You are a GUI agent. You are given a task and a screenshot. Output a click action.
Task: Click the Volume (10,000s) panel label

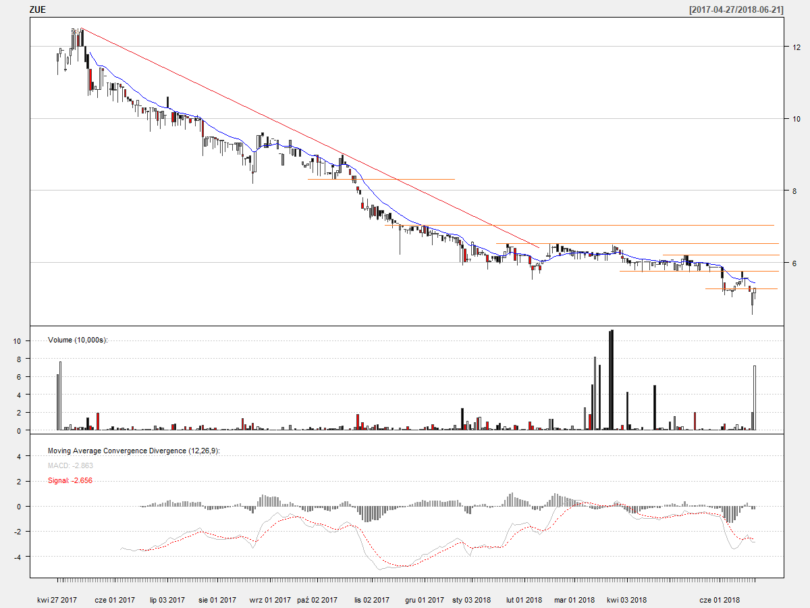78,340
